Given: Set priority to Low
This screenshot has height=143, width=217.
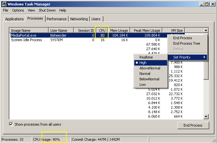Looking at the screenshot, I should (x=151, y=85).
